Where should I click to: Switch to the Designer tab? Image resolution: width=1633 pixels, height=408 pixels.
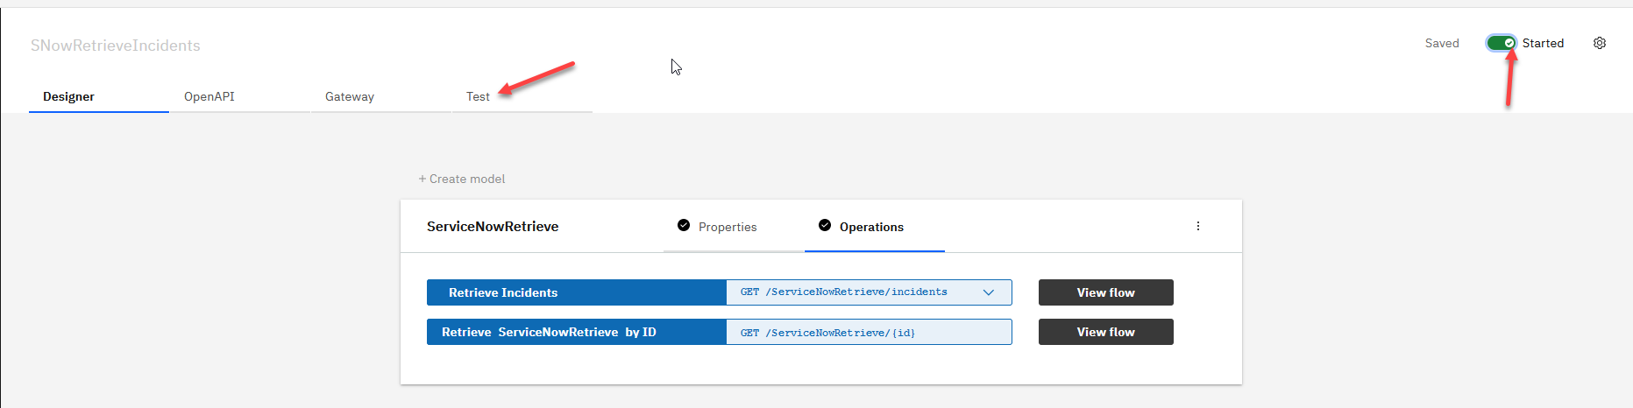(69, 96)
